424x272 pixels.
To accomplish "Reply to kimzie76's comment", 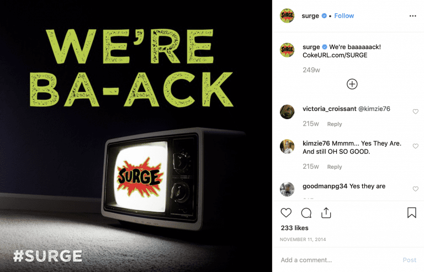I will tap(335, 167).
